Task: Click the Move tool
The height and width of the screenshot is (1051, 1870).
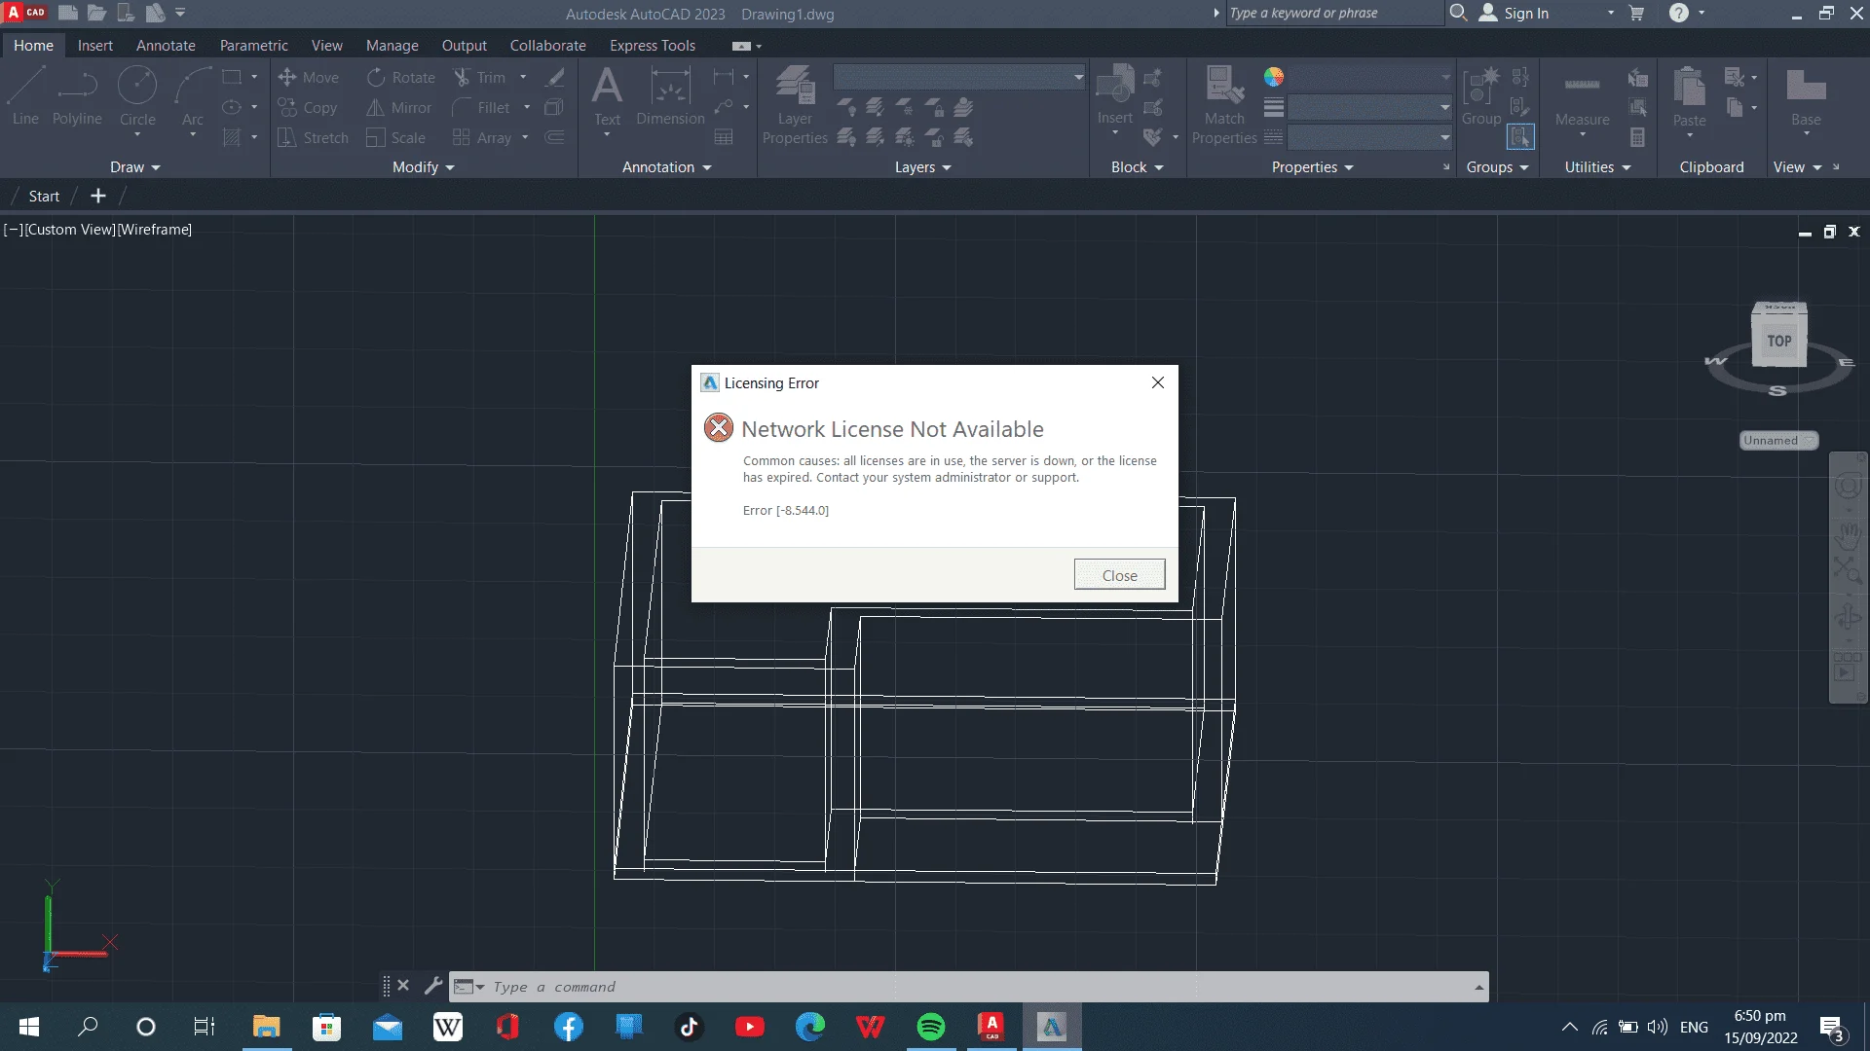Action: click(x=308, y=77)
